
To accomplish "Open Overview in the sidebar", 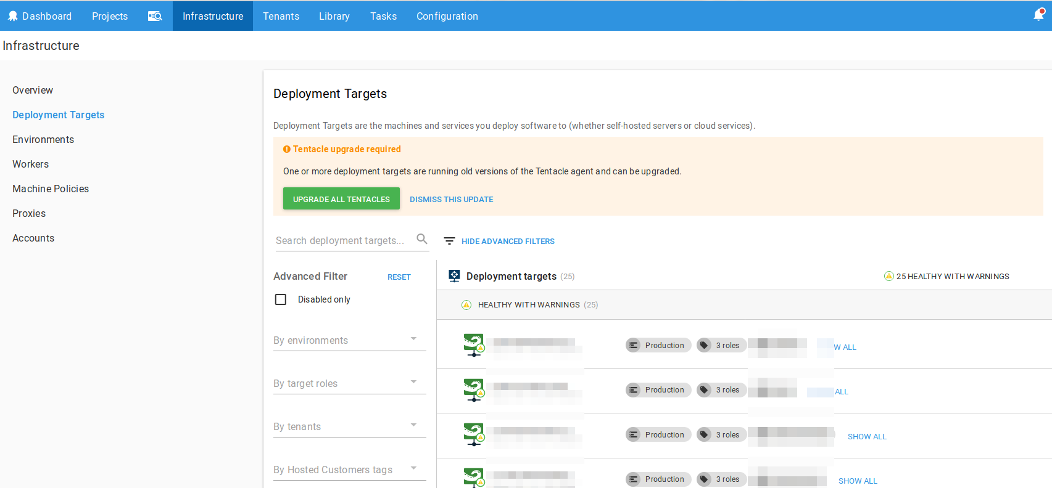I will [x=33, y=90].
